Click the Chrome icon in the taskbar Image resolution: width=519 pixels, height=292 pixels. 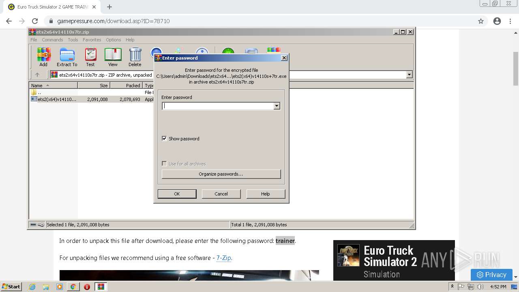click(73, 287)
